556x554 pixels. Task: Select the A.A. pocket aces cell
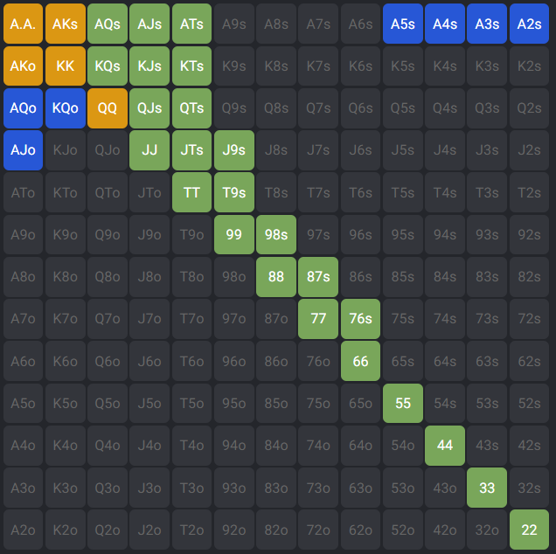pos(23,24)
